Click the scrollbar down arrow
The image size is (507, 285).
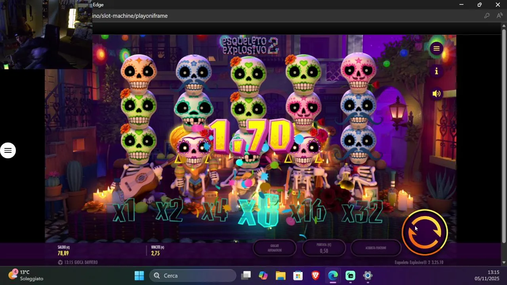504,262
